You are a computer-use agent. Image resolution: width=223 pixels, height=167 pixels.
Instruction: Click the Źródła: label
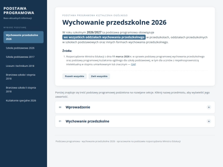pos(67,51)
